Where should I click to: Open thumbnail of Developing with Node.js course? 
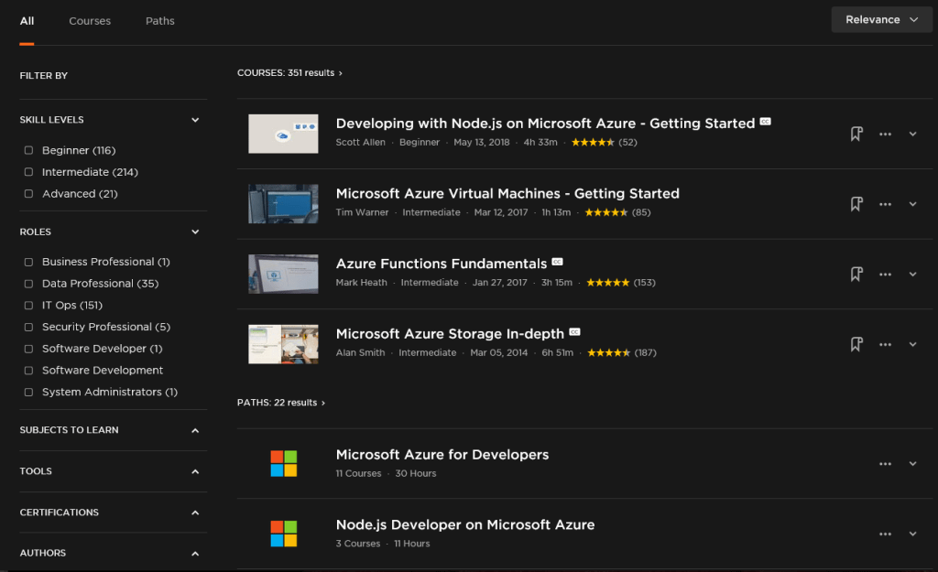click(283, 134)
